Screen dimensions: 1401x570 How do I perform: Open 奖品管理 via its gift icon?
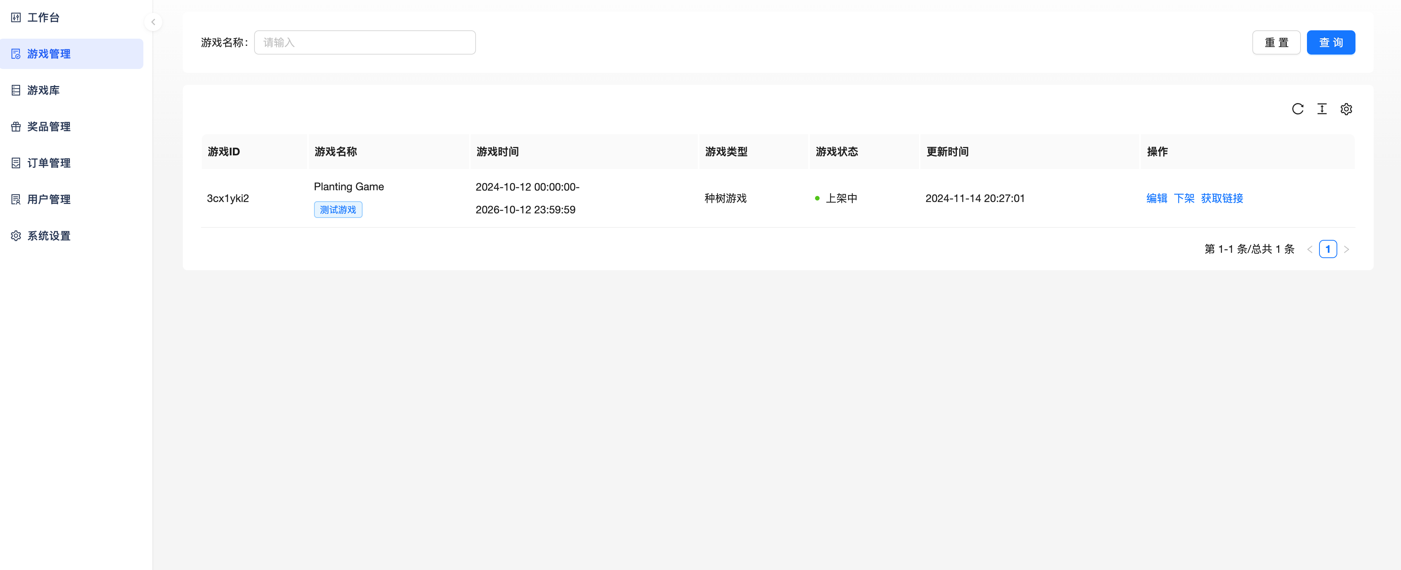16,126
